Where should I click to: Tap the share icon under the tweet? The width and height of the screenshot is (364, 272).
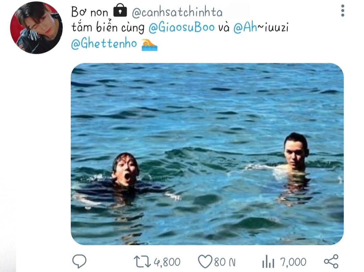pyautogui.click(x=331, y=261)
